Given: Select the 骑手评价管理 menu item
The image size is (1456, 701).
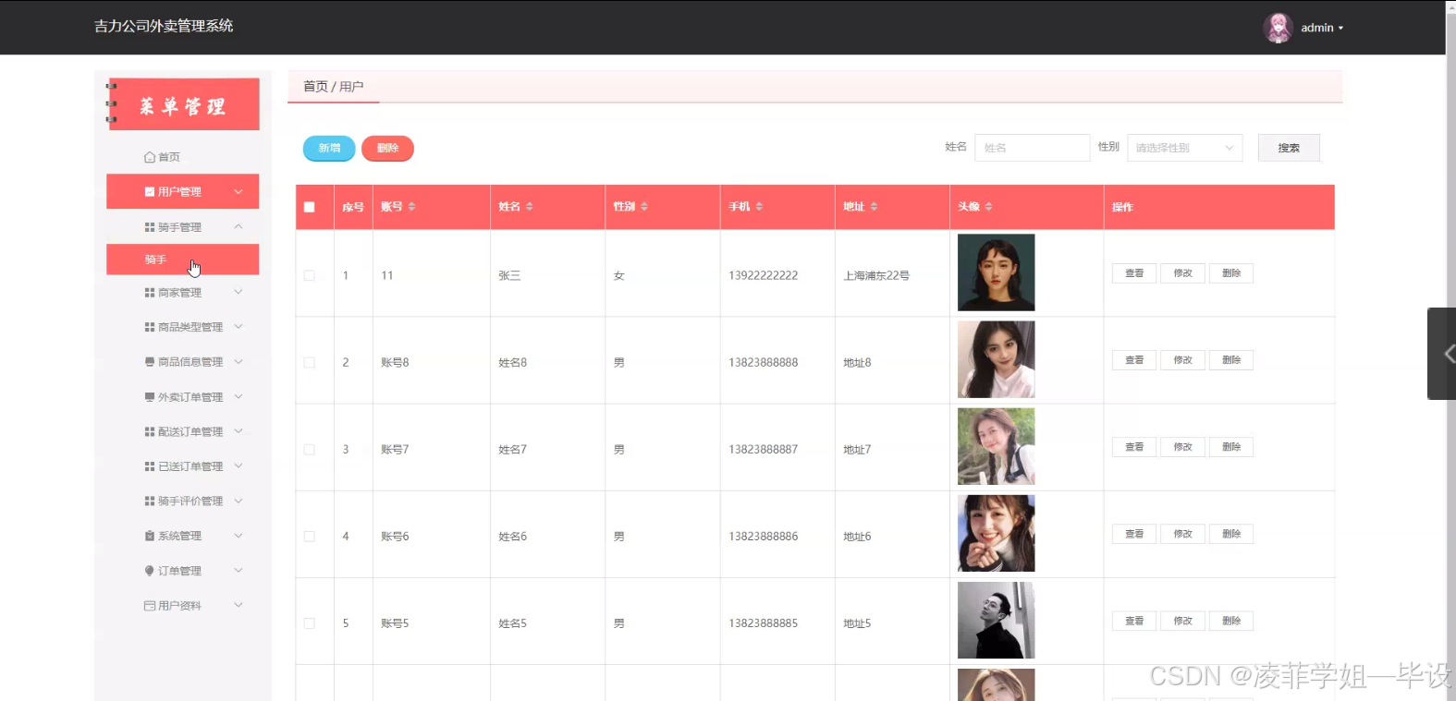Looking at the screenshot, I should (182, 501).
